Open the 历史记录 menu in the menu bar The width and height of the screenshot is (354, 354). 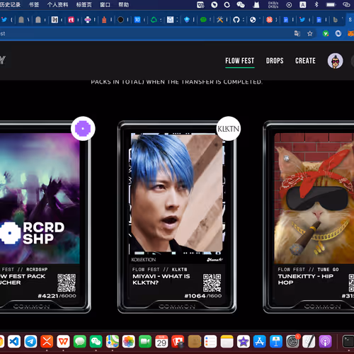[x=10, y=4]
